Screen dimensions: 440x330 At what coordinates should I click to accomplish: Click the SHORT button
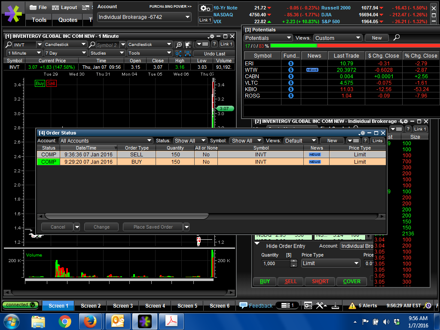click(x=320, y=281)
